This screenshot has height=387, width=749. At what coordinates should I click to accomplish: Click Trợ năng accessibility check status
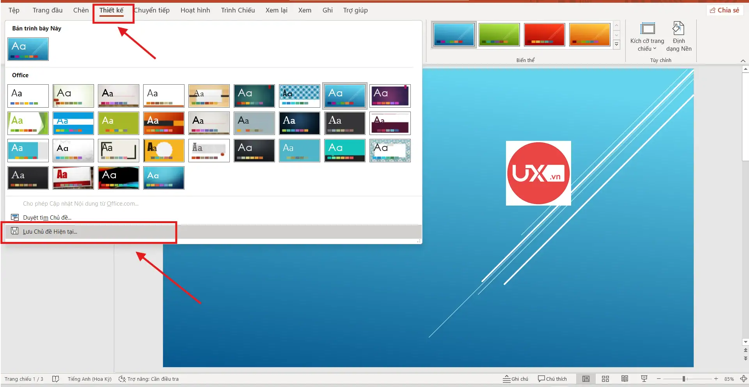click(149, 379)
